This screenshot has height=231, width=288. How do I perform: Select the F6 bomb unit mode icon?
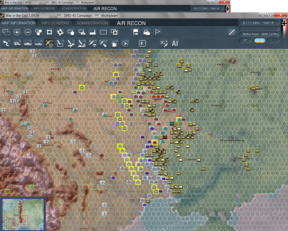click(60, 43)
